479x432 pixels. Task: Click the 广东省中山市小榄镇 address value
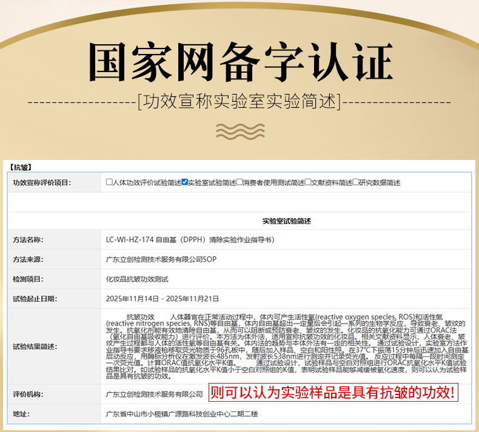click(182, 414)
